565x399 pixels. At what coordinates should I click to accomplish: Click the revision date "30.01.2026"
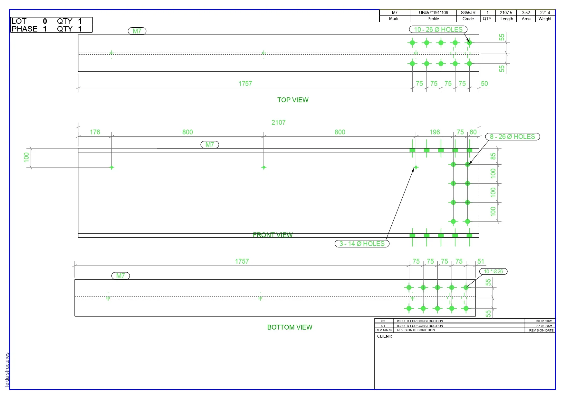pos(544,321)
